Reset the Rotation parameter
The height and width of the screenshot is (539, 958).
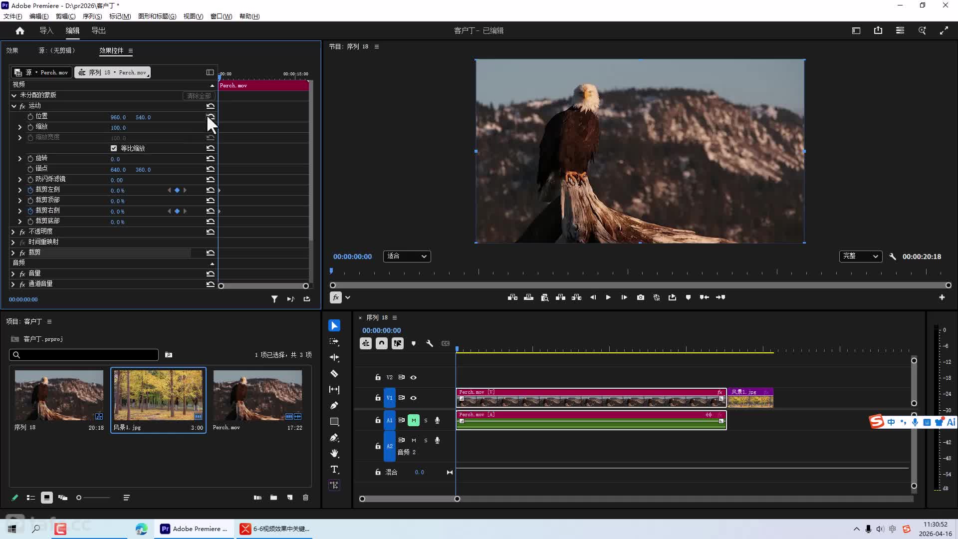coord(211,159)
